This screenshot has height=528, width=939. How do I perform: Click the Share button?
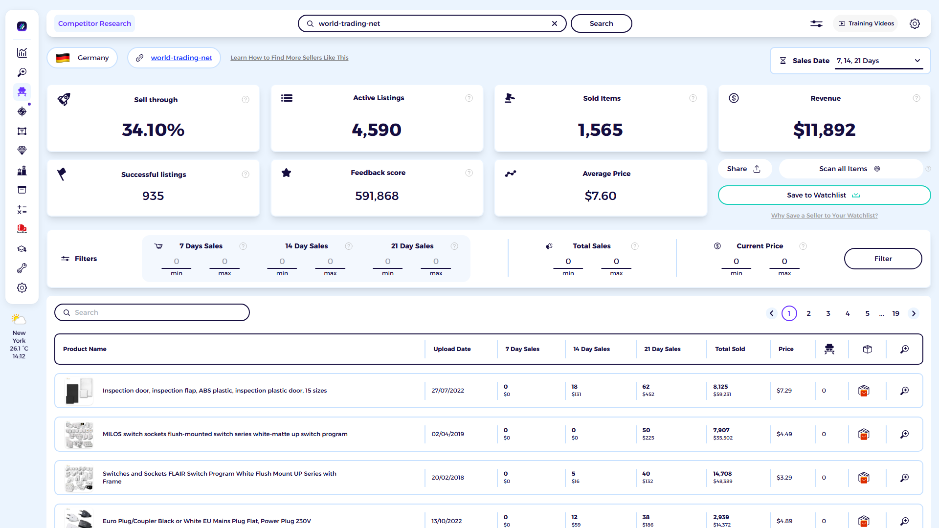(x=744, y=169)
